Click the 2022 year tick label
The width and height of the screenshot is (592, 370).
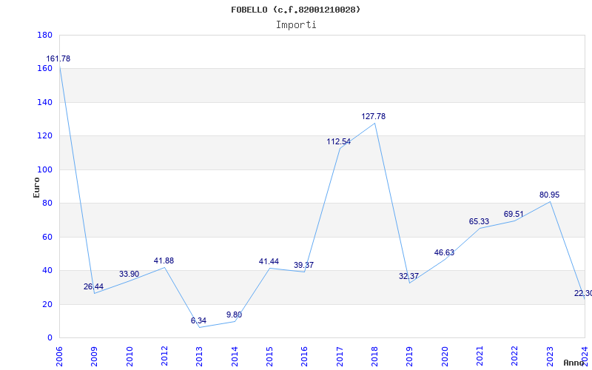click(x=515, y=357)
